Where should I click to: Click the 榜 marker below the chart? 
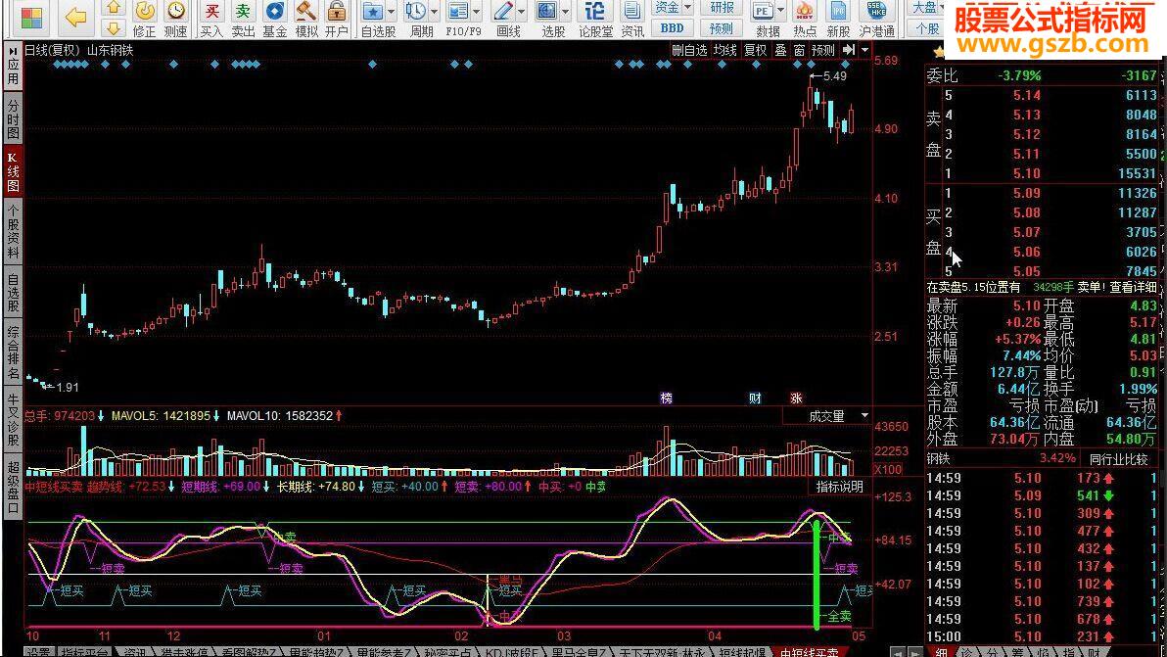666,399
